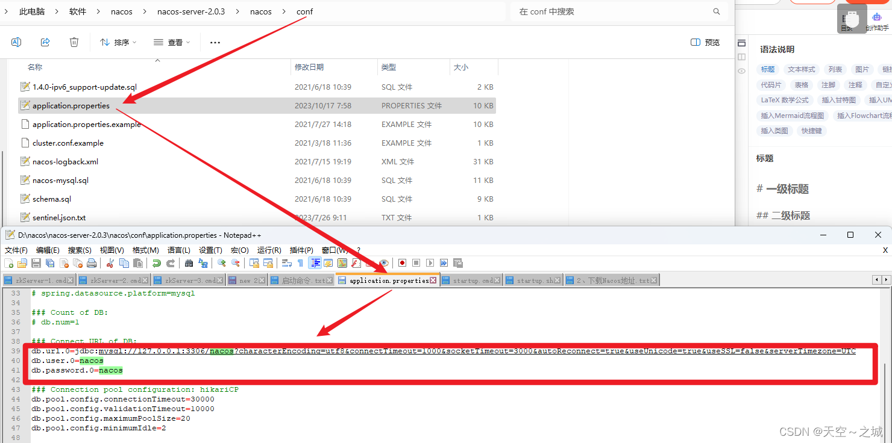Open the 插件(P) menu in Notepad++
Screen dimensions: 892x443
point(301,250)
